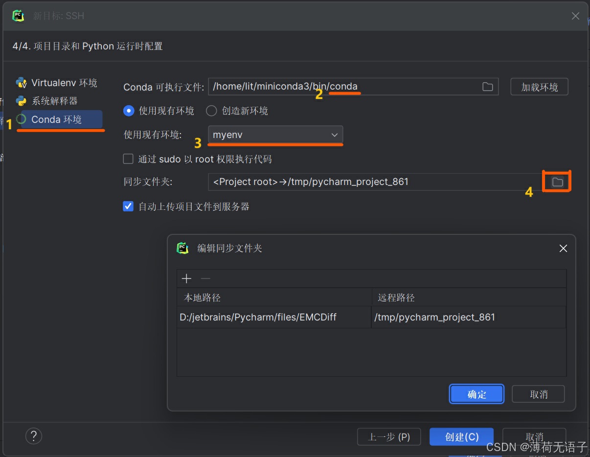Click 取消 in the 编辑同步文件夹 dialog

click(x=538, y=394)
